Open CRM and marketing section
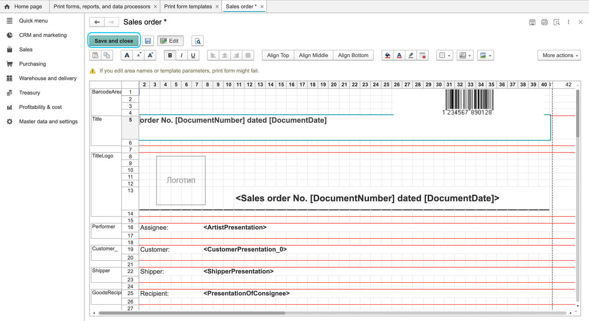 pyautogui.click(x=43, y=35)
